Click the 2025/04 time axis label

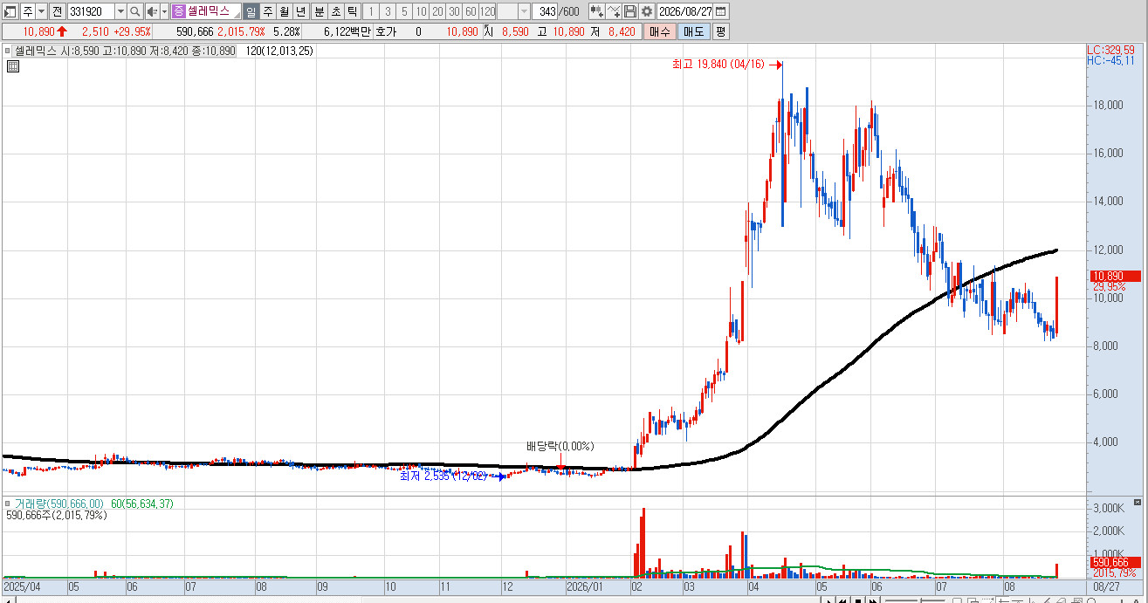21,588
